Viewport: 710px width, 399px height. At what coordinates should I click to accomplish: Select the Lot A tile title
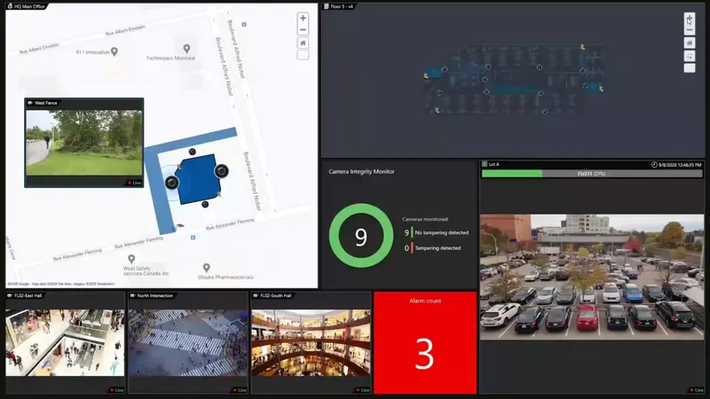coord(493,164)
